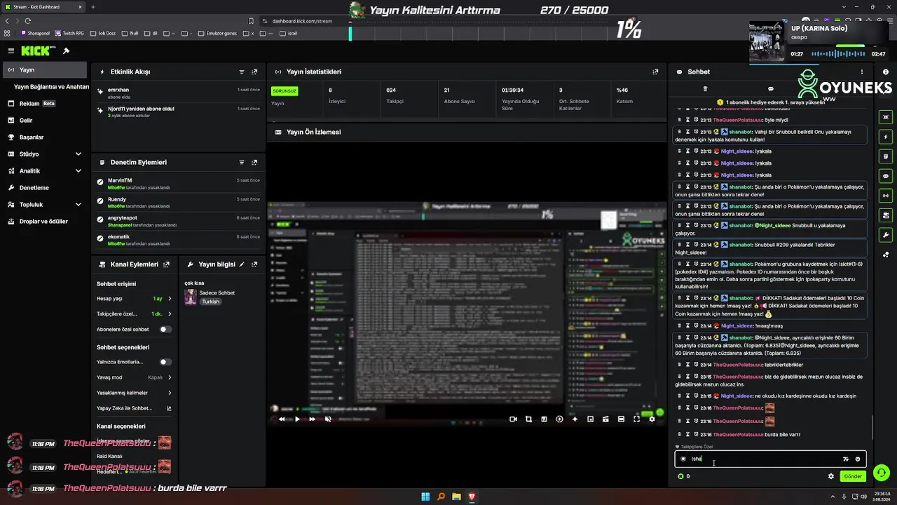Screen dimensions: 897x505
Task: Seek in the aespa music player progress bar
Action: [837, 54]
